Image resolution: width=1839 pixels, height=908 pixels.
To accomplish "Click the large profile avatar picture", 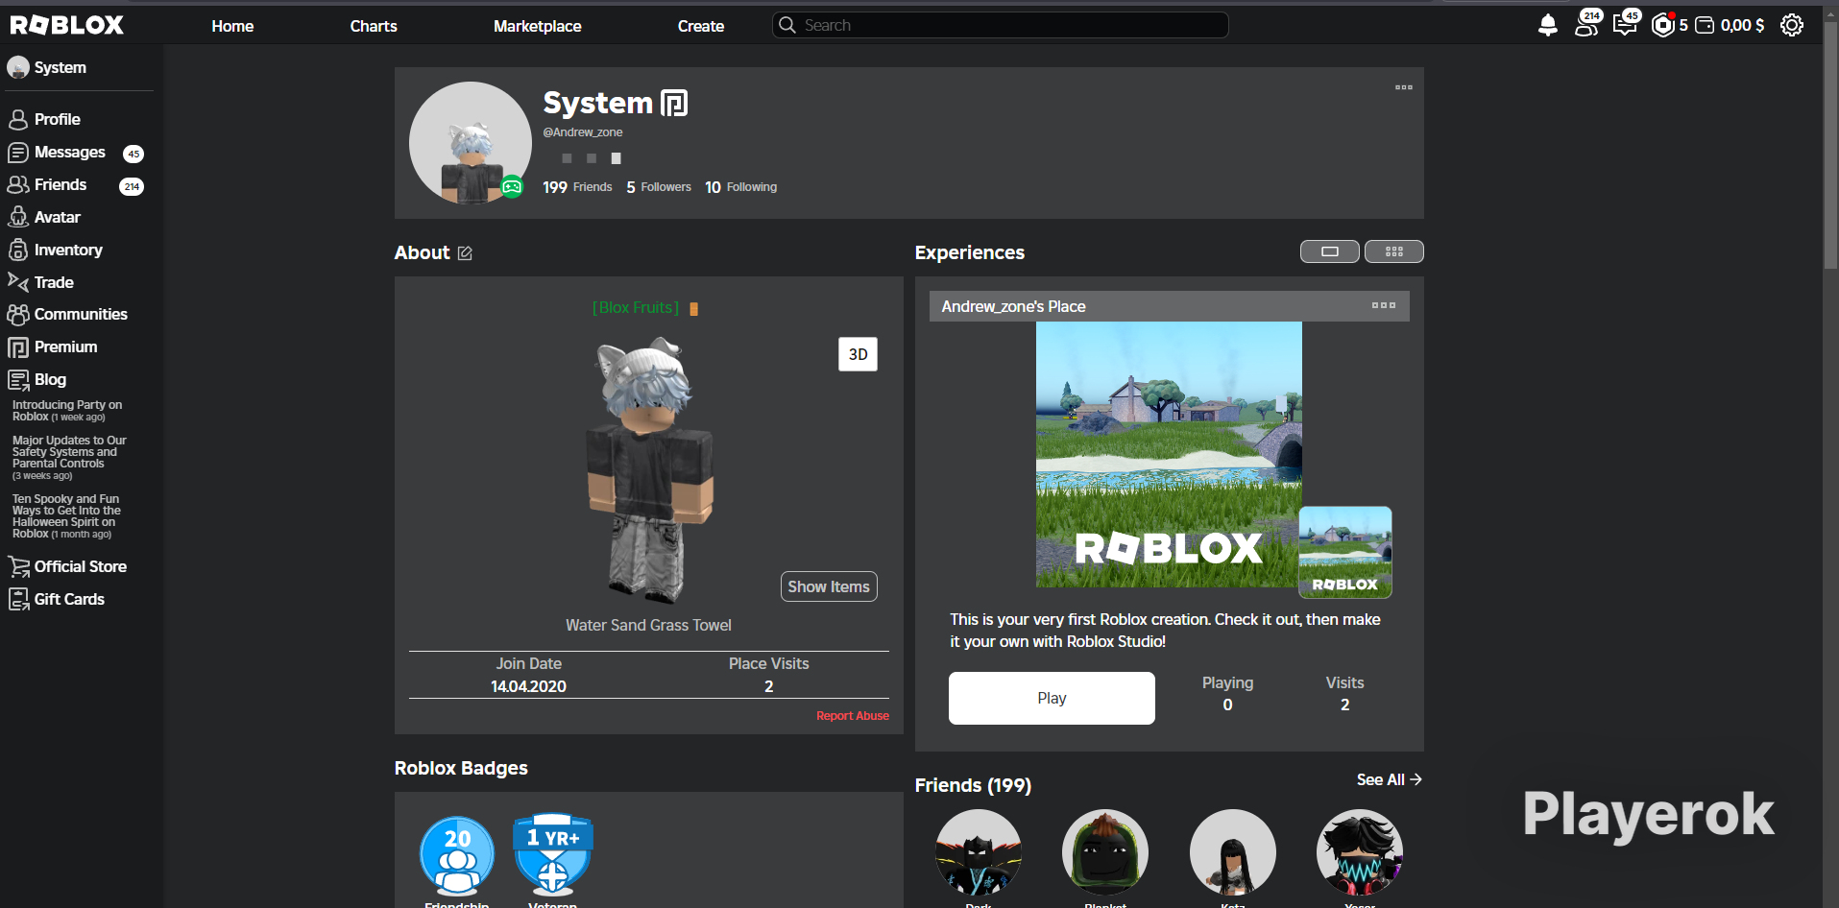I will point(471,143).
